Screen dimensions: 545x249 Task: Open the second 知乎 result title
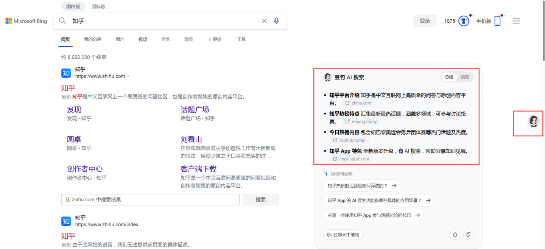[68, 236]
